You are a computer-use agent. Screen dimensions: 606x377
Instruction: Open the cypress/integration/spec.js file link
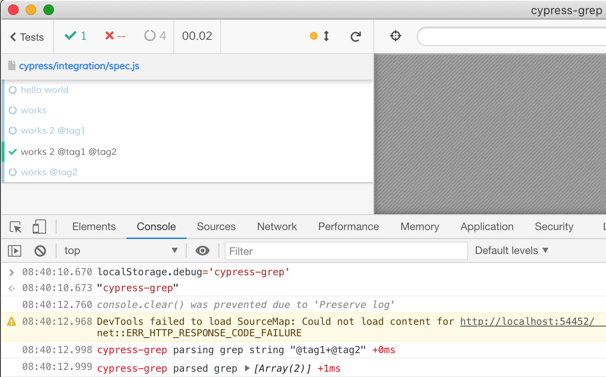pos(79,66)
